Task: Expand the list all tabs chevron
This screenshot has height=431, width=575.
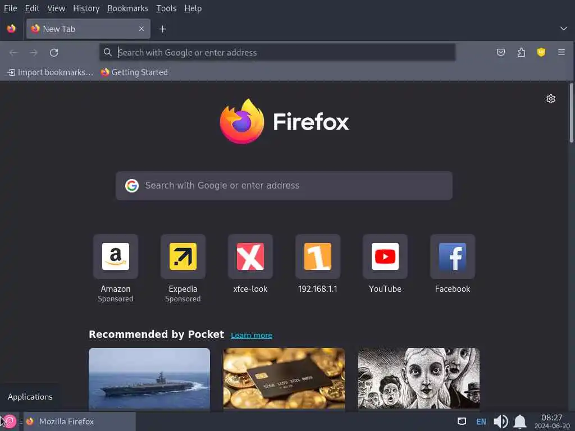Action: 564,29
